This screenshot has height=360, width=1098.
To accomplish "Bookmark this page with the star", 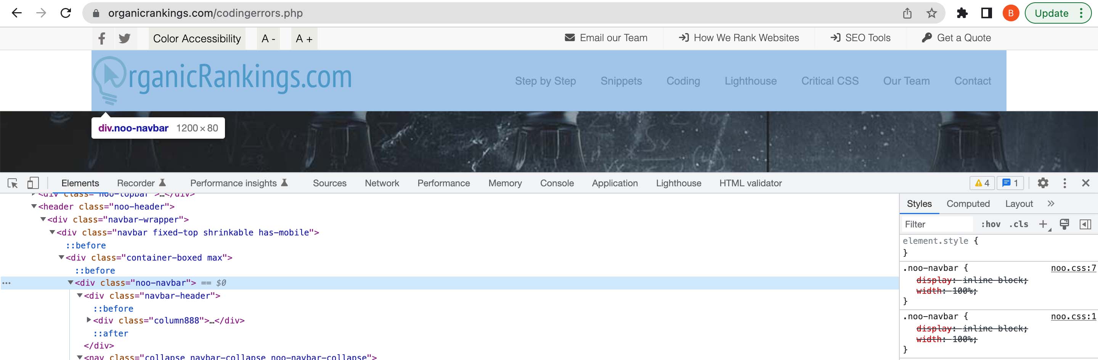I will click(931, 13).
